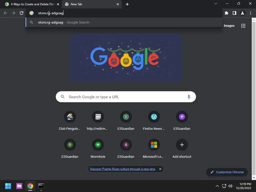Open the Chrome profile avatar
The image size is (256, 192).
coord(242,13)
